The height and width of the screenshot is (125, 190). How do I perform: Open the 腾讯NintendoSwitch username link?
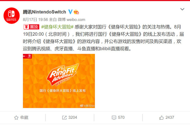(x=44, y=12)
